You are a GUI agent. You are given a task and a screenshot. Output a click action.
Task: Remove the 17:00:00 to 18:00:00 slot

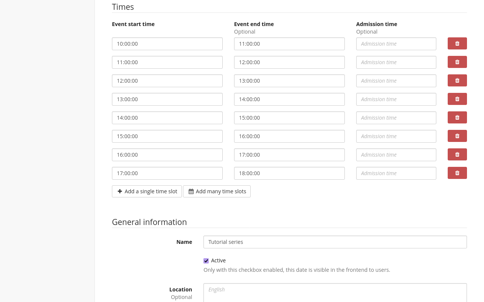coord(457,173)
